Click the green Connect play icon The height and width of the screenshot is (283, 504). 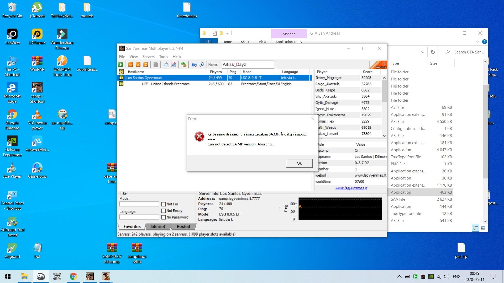point(120,64)
